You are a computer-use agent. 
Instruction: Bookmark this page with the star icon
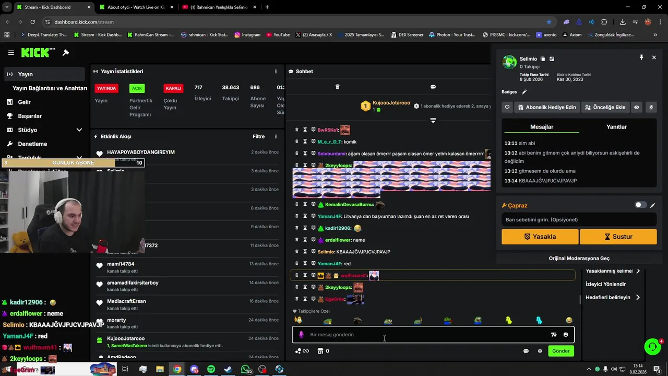click(x=549, y=22)
